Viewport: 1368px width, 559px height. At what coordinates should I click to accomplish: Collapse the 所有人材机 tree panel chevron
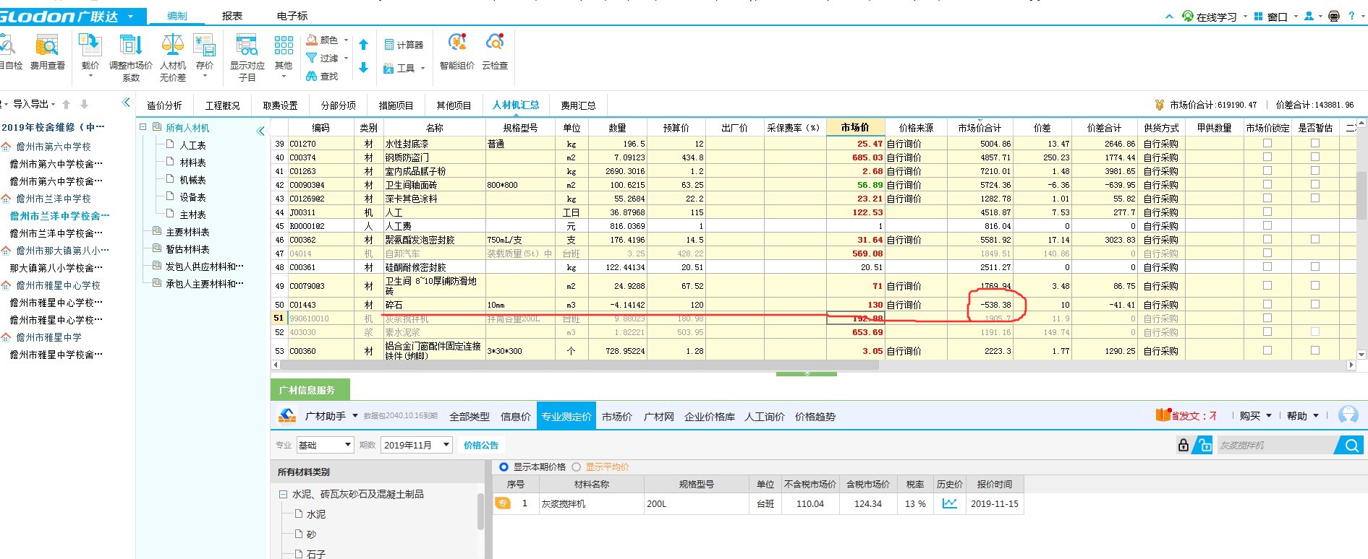coord(260,131)
